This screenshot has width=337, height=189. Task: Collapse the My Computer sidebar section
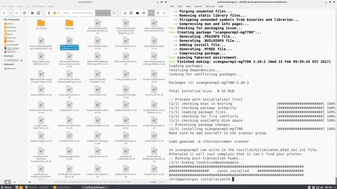(2, 19)
